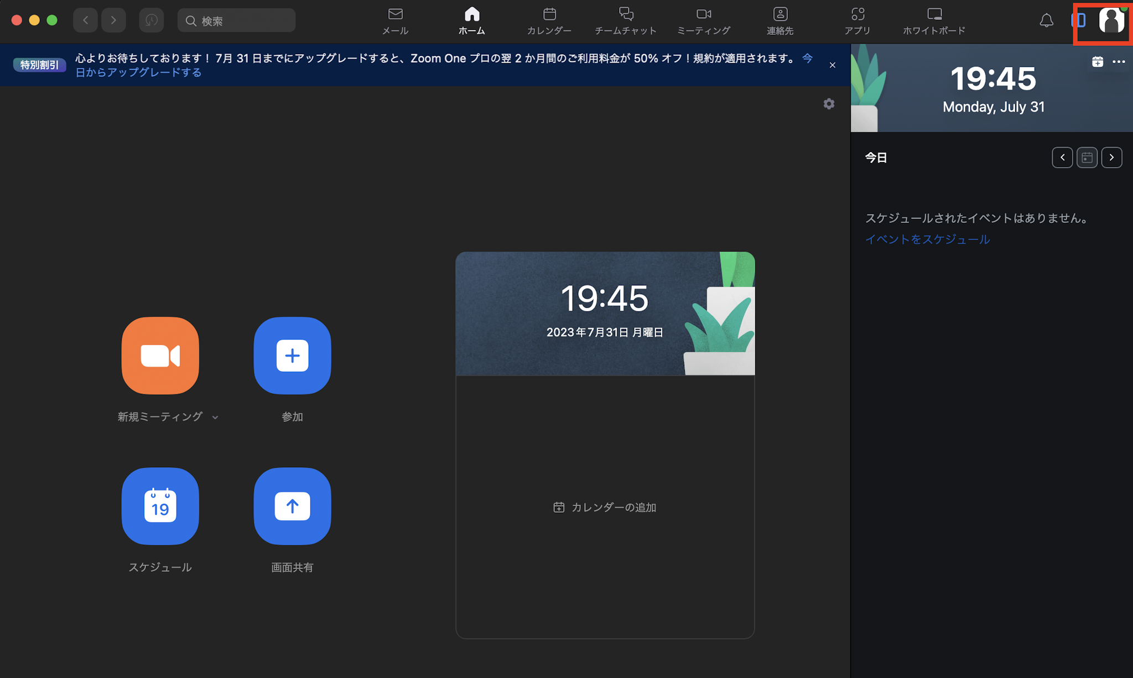Click カレンダーの追加 button

coord(605,507)
